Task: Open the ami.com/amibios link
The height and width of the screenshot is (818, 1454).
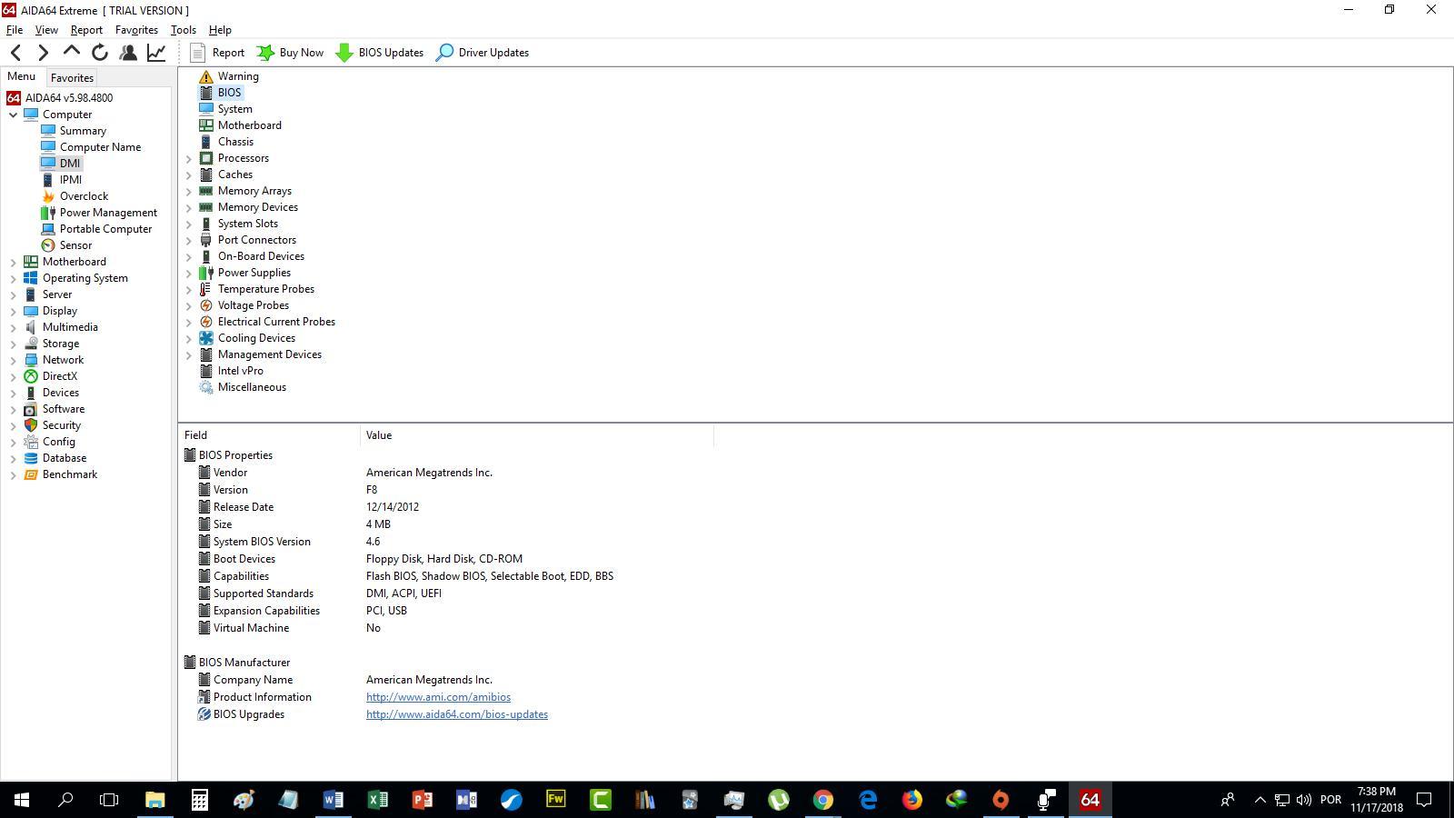Action: click(x=438, y=697)
